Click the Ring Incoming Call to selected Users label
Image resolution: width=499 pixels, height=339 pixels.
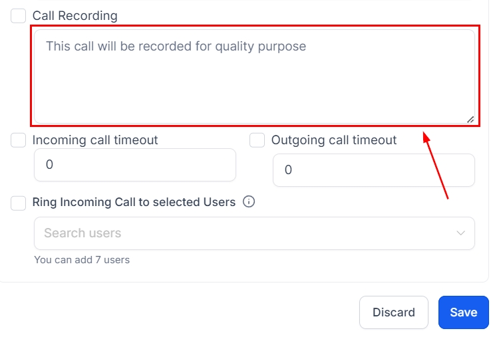coord(134,202)
